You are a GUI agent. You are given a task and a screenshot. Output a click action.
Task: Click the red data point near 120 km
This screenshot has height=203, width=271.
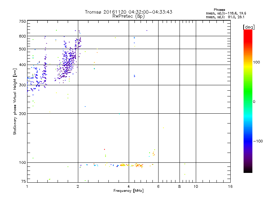point(104,149)
